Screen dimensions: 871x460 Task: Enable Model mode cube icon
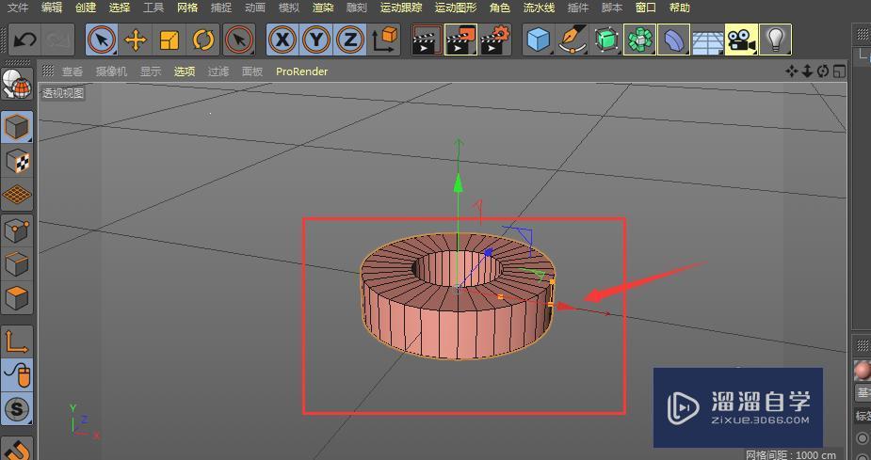point(17,128)
